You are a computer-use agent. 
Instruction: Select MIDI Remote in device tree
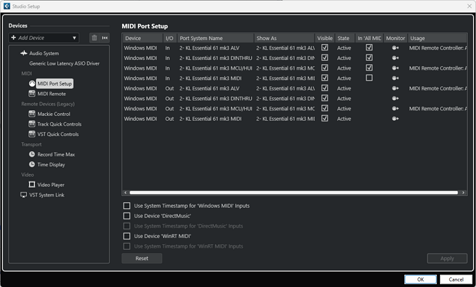[52, 94]
